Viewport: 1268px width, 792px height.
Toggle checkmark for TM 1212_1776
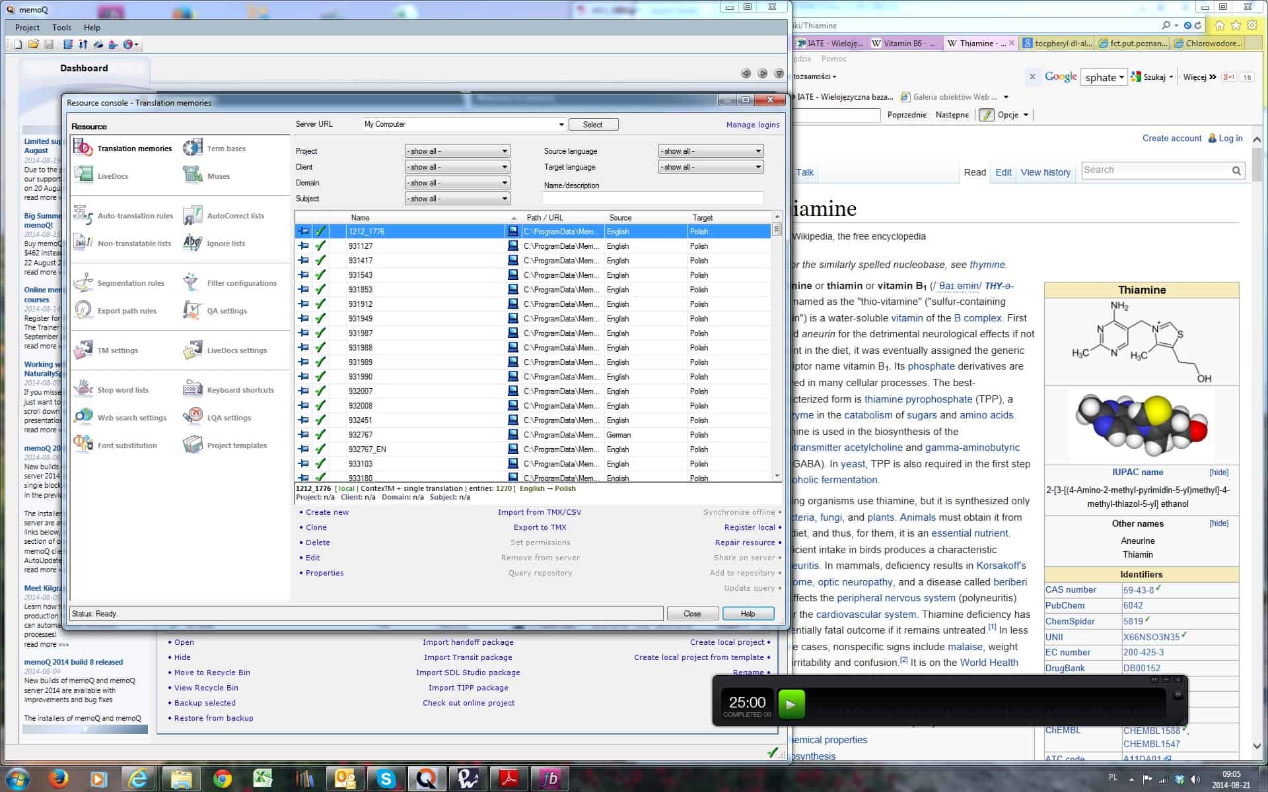[320, 232]
